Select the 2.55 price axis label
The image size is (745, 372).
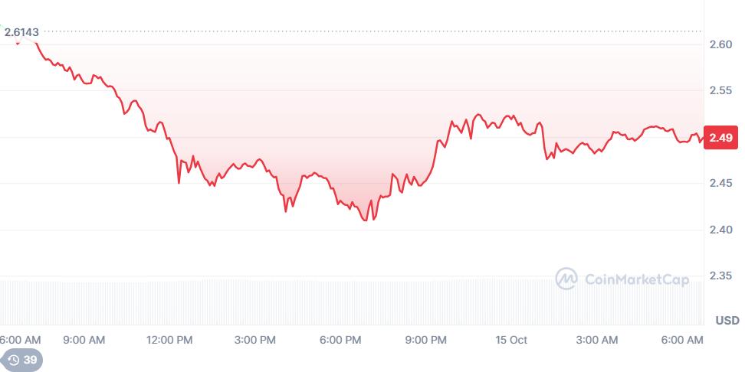pos(721,90)
